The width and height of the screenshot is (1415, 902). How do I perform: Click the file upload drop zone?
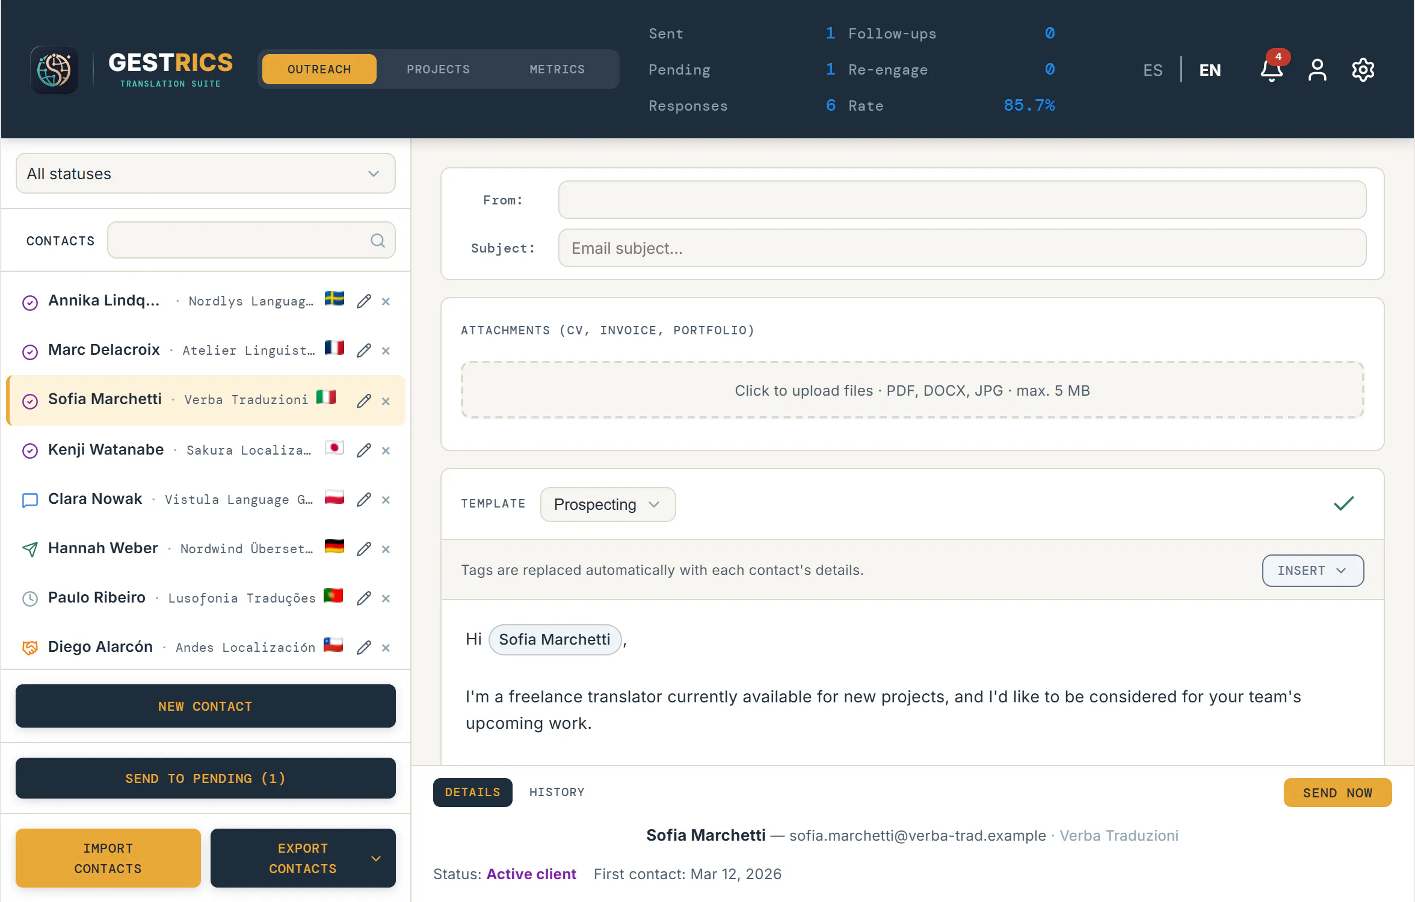912,390
